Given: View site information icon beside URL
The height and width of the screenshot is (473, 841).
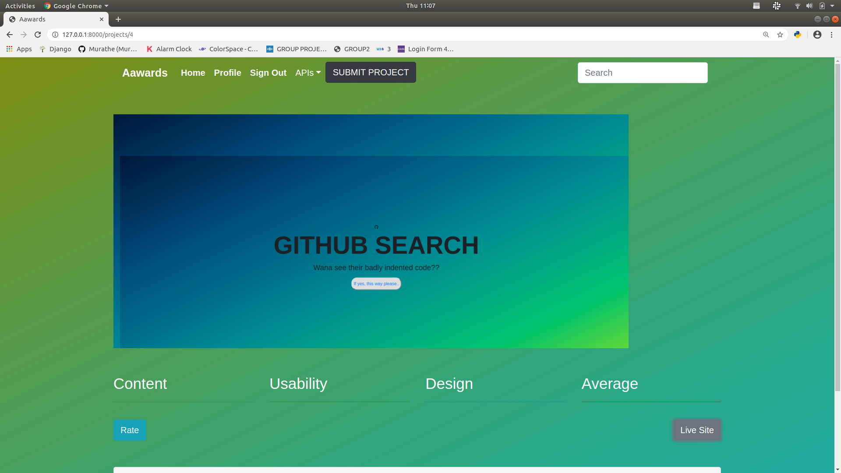Looking at the screenshot, I should click(x=55, y=35).
